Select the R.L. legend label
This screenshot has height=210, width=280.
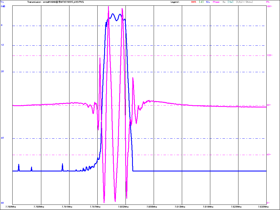208,2
